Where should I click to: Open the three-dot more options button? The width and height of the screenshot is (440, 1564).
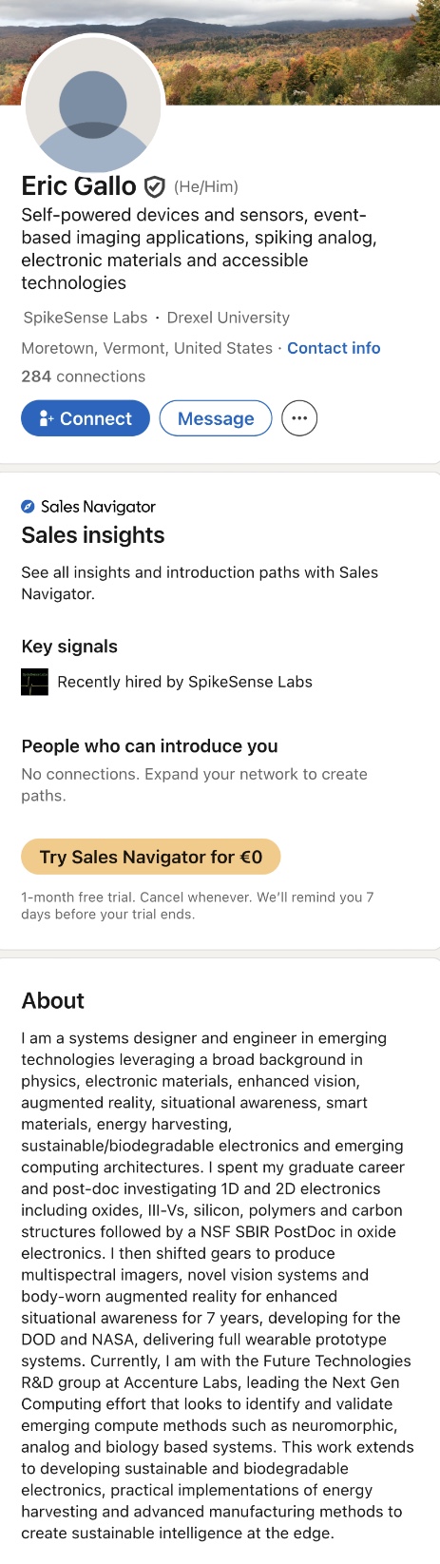pos(299,418)
